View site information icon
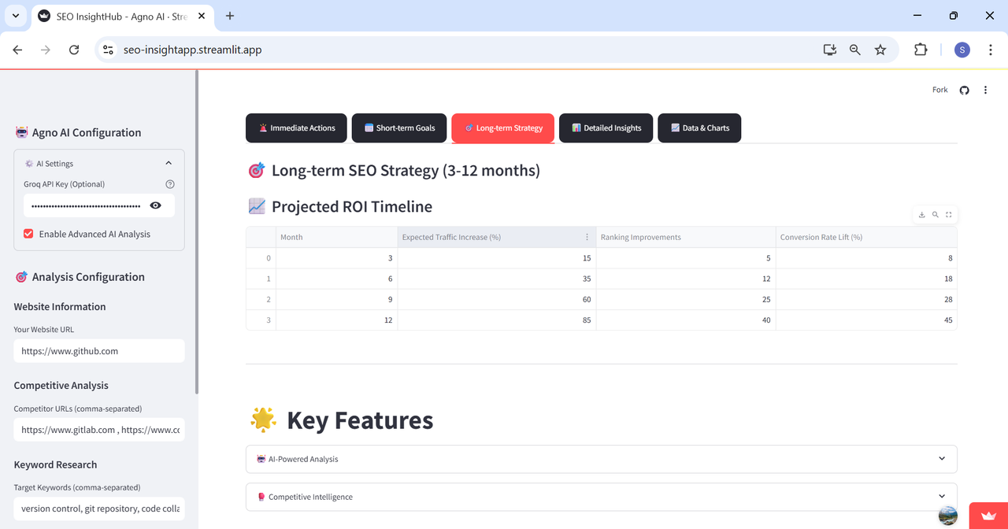The height and width of the screenshot is (529, 1008). point(109,50)
